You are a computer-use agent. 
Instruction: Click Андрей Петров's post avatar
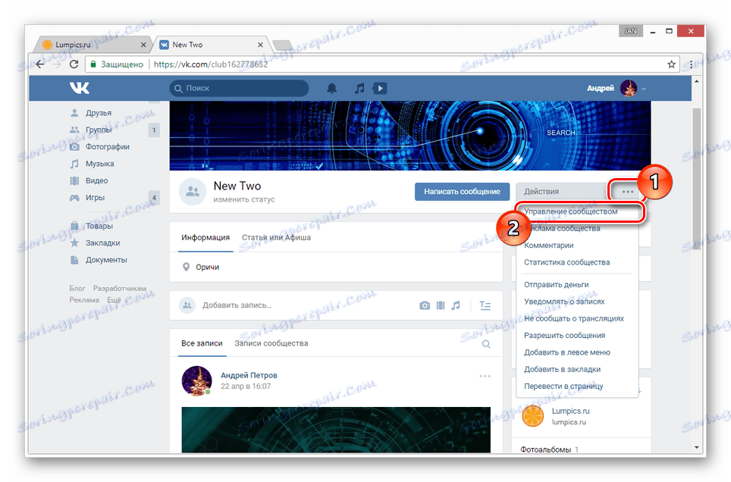[x=196, y=381]
